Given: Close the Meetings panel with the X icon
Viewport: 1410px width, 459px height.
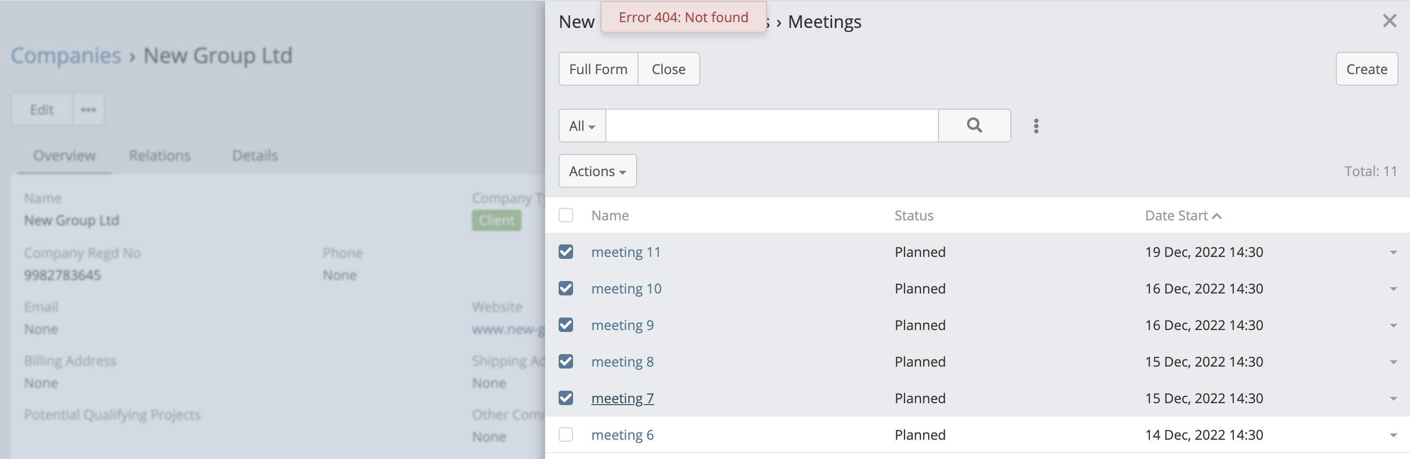Looking at the screenshot, I should tap(1390, 21).
